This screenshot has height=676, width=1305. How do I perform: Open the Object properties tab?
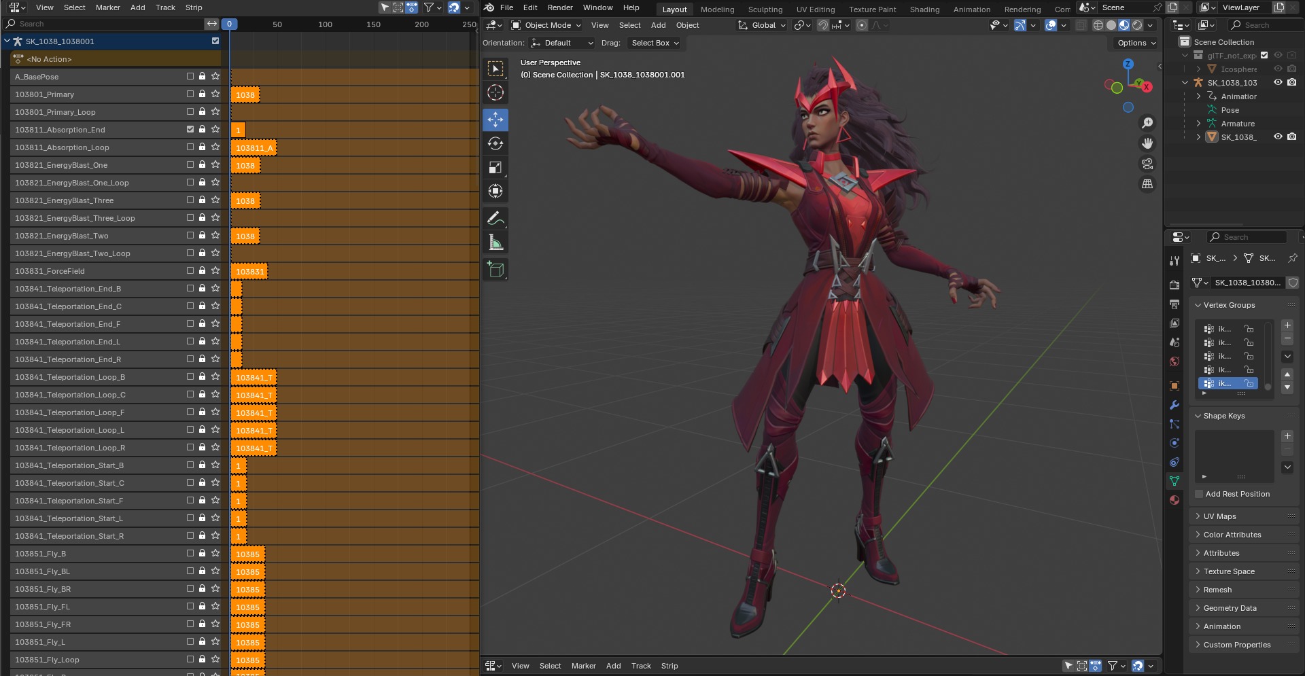tap(1174, 386)
